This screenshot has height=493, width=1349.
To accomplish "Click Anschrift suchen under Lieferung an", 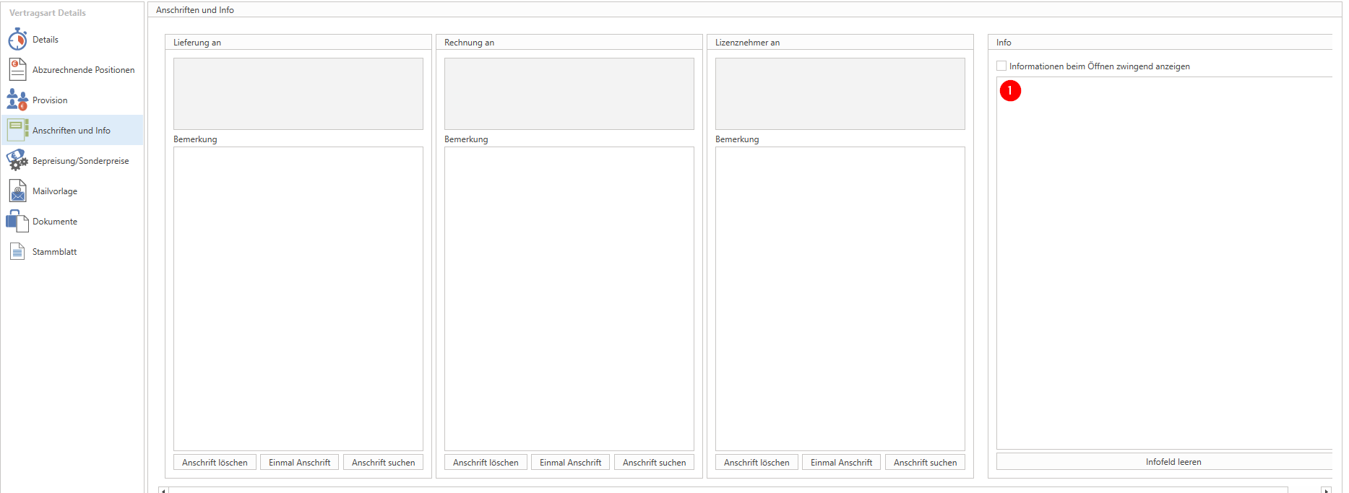I will tap(383, 463).
